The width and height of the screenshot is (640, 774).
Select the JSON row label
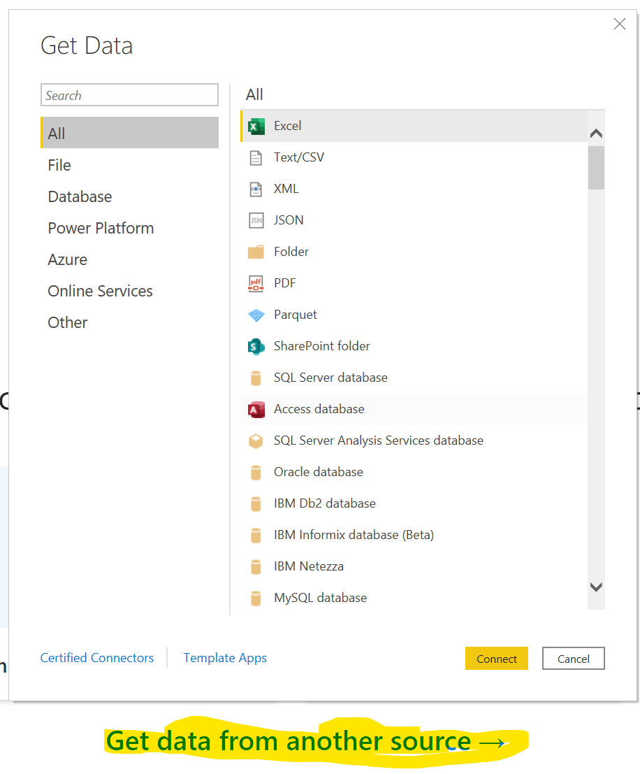pyautogui.click(x=289, y=220)
